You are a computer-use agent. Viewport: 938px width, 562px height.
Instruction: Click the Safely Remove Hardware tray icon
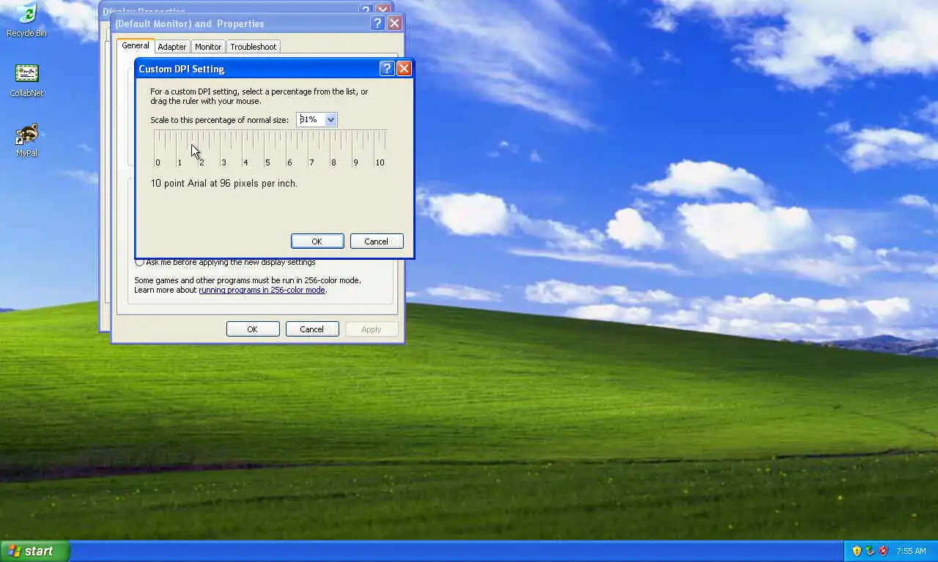point(870,551)
